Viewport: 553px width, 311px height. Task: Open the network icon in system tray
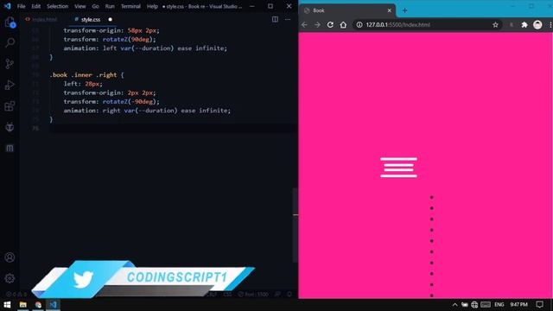click(474, 305)
